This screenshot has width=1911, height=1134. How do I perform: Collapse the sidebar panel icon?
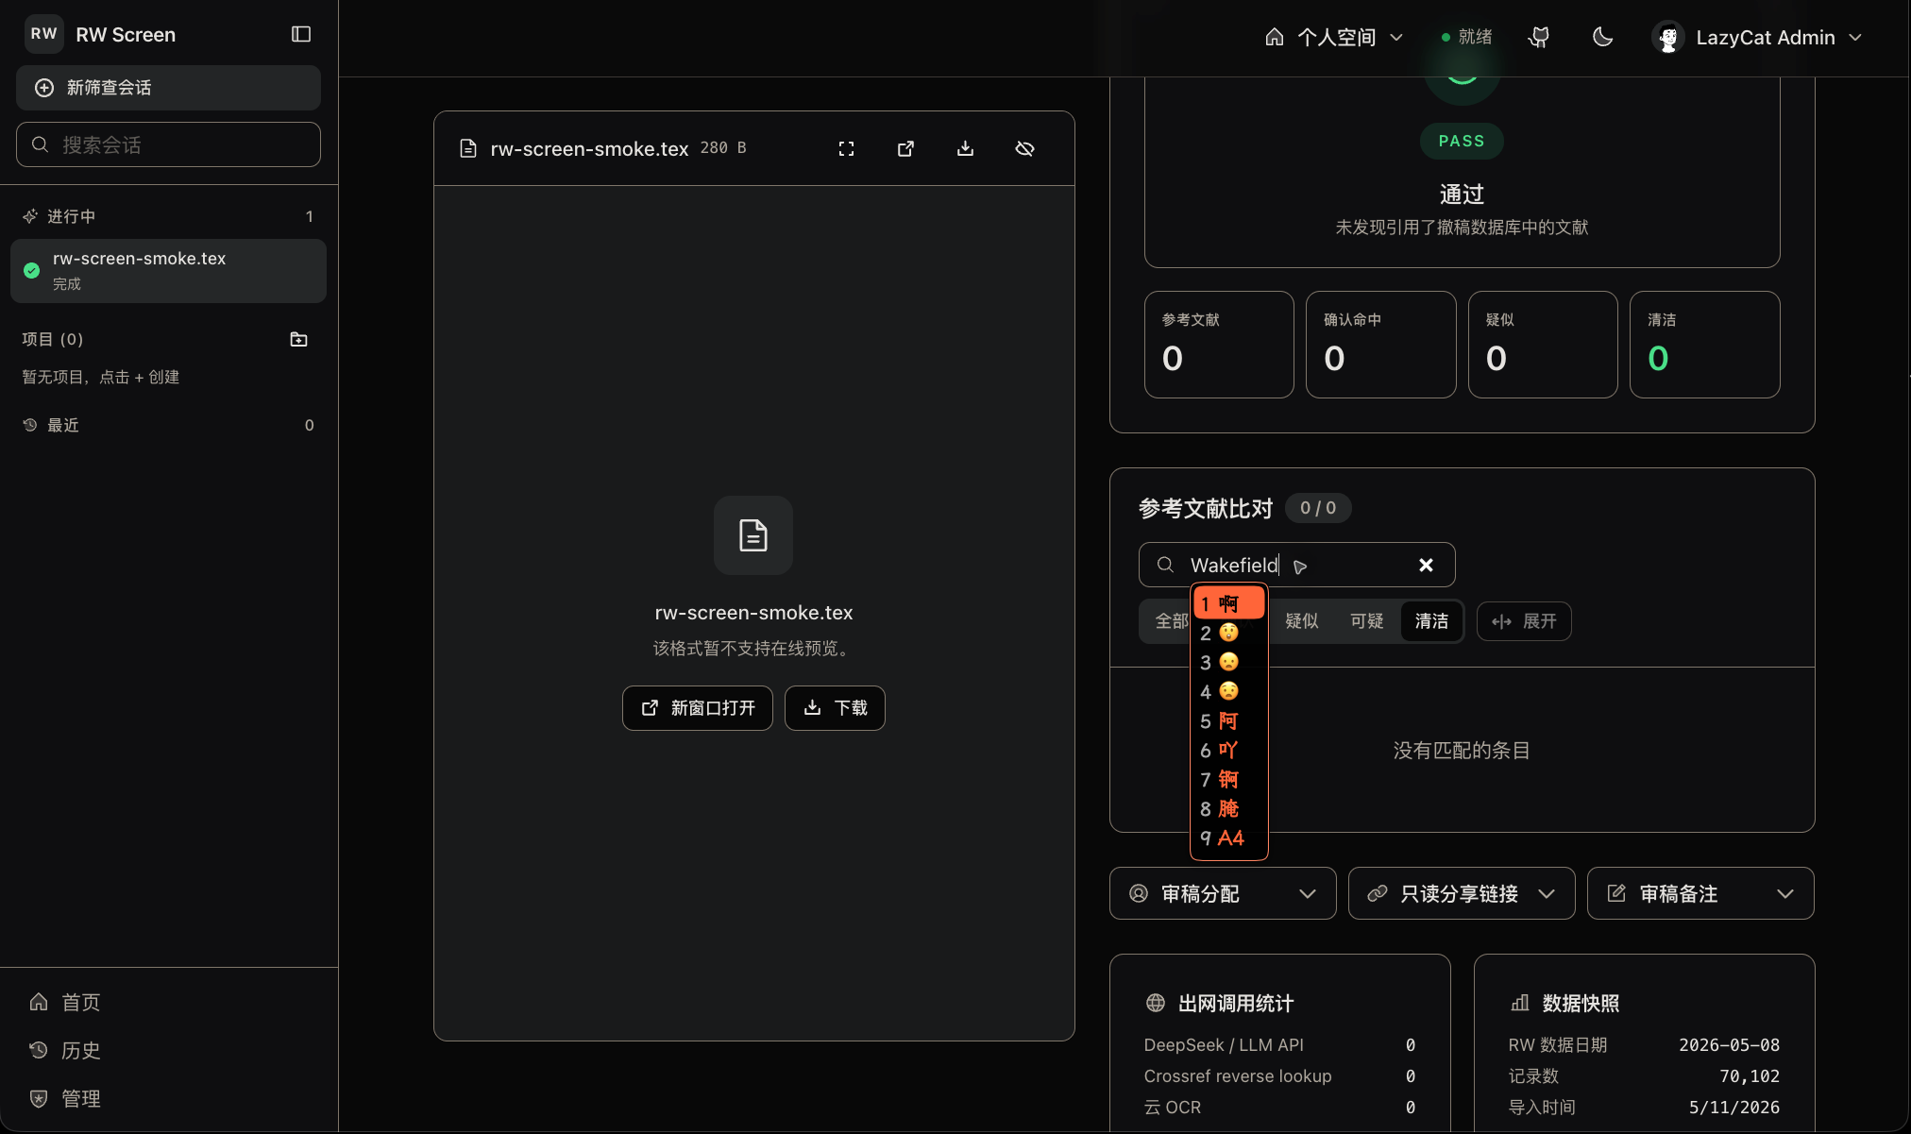[301, 34]
